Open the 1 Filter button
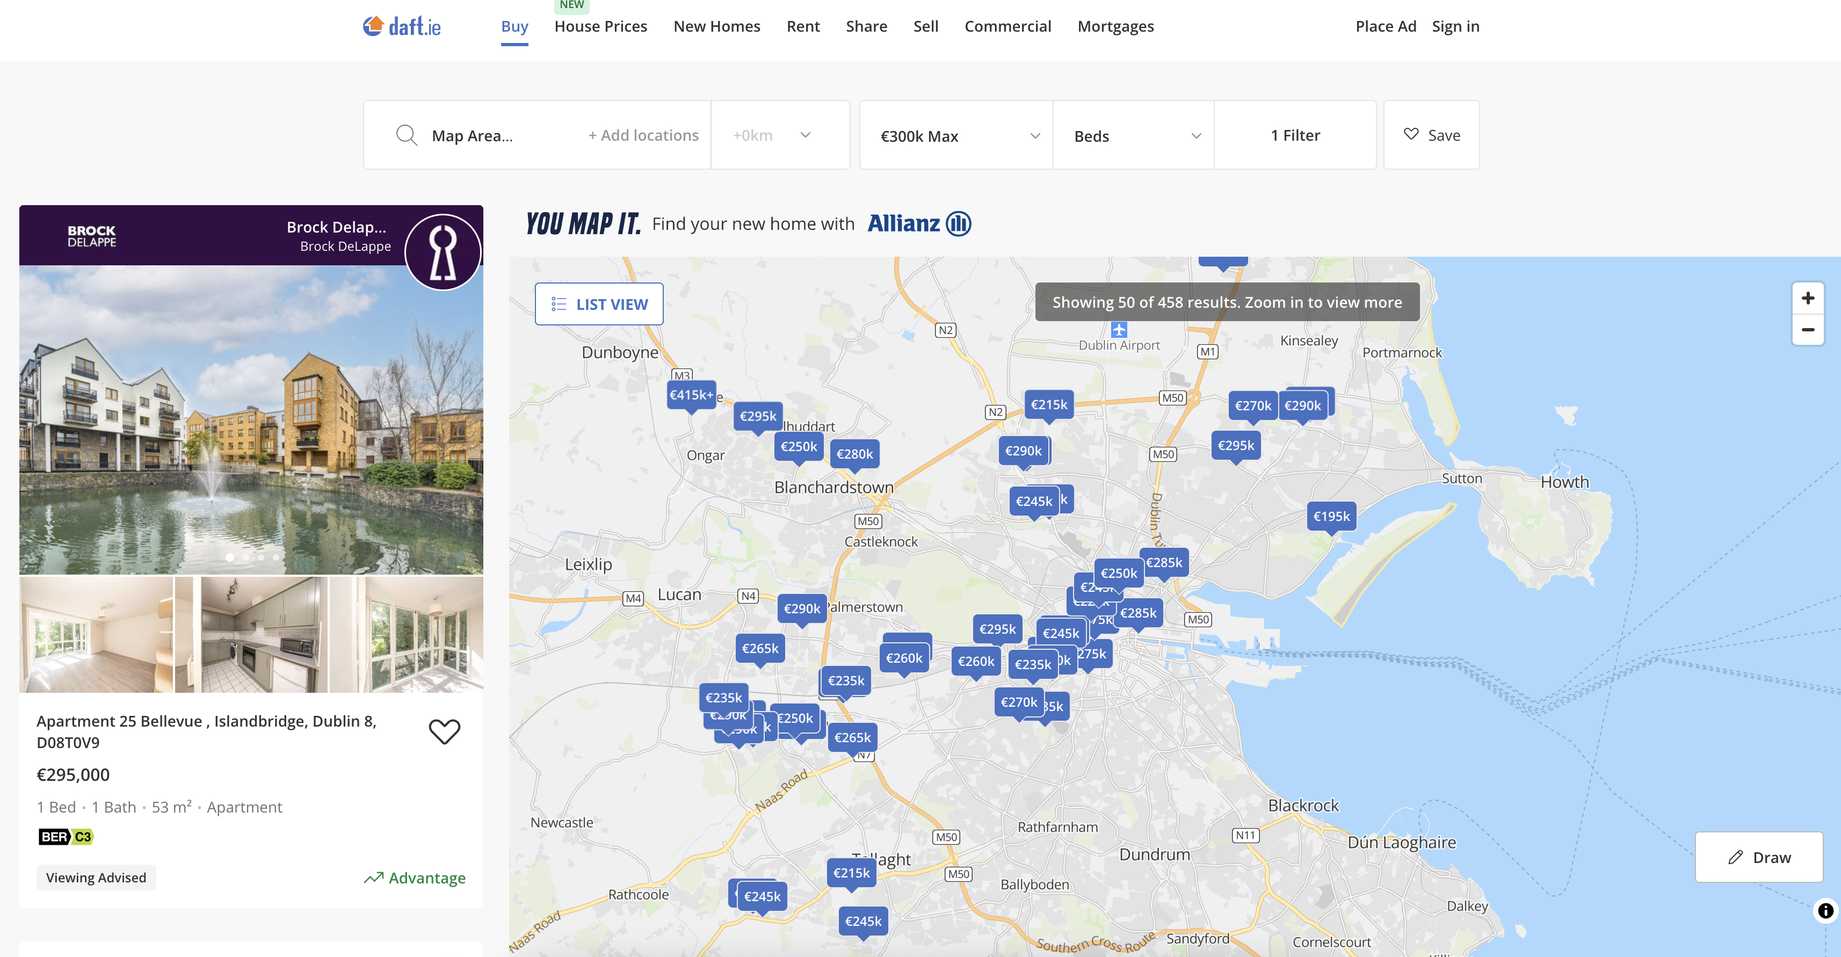Screen dimensions: 1841x957 1294,136
